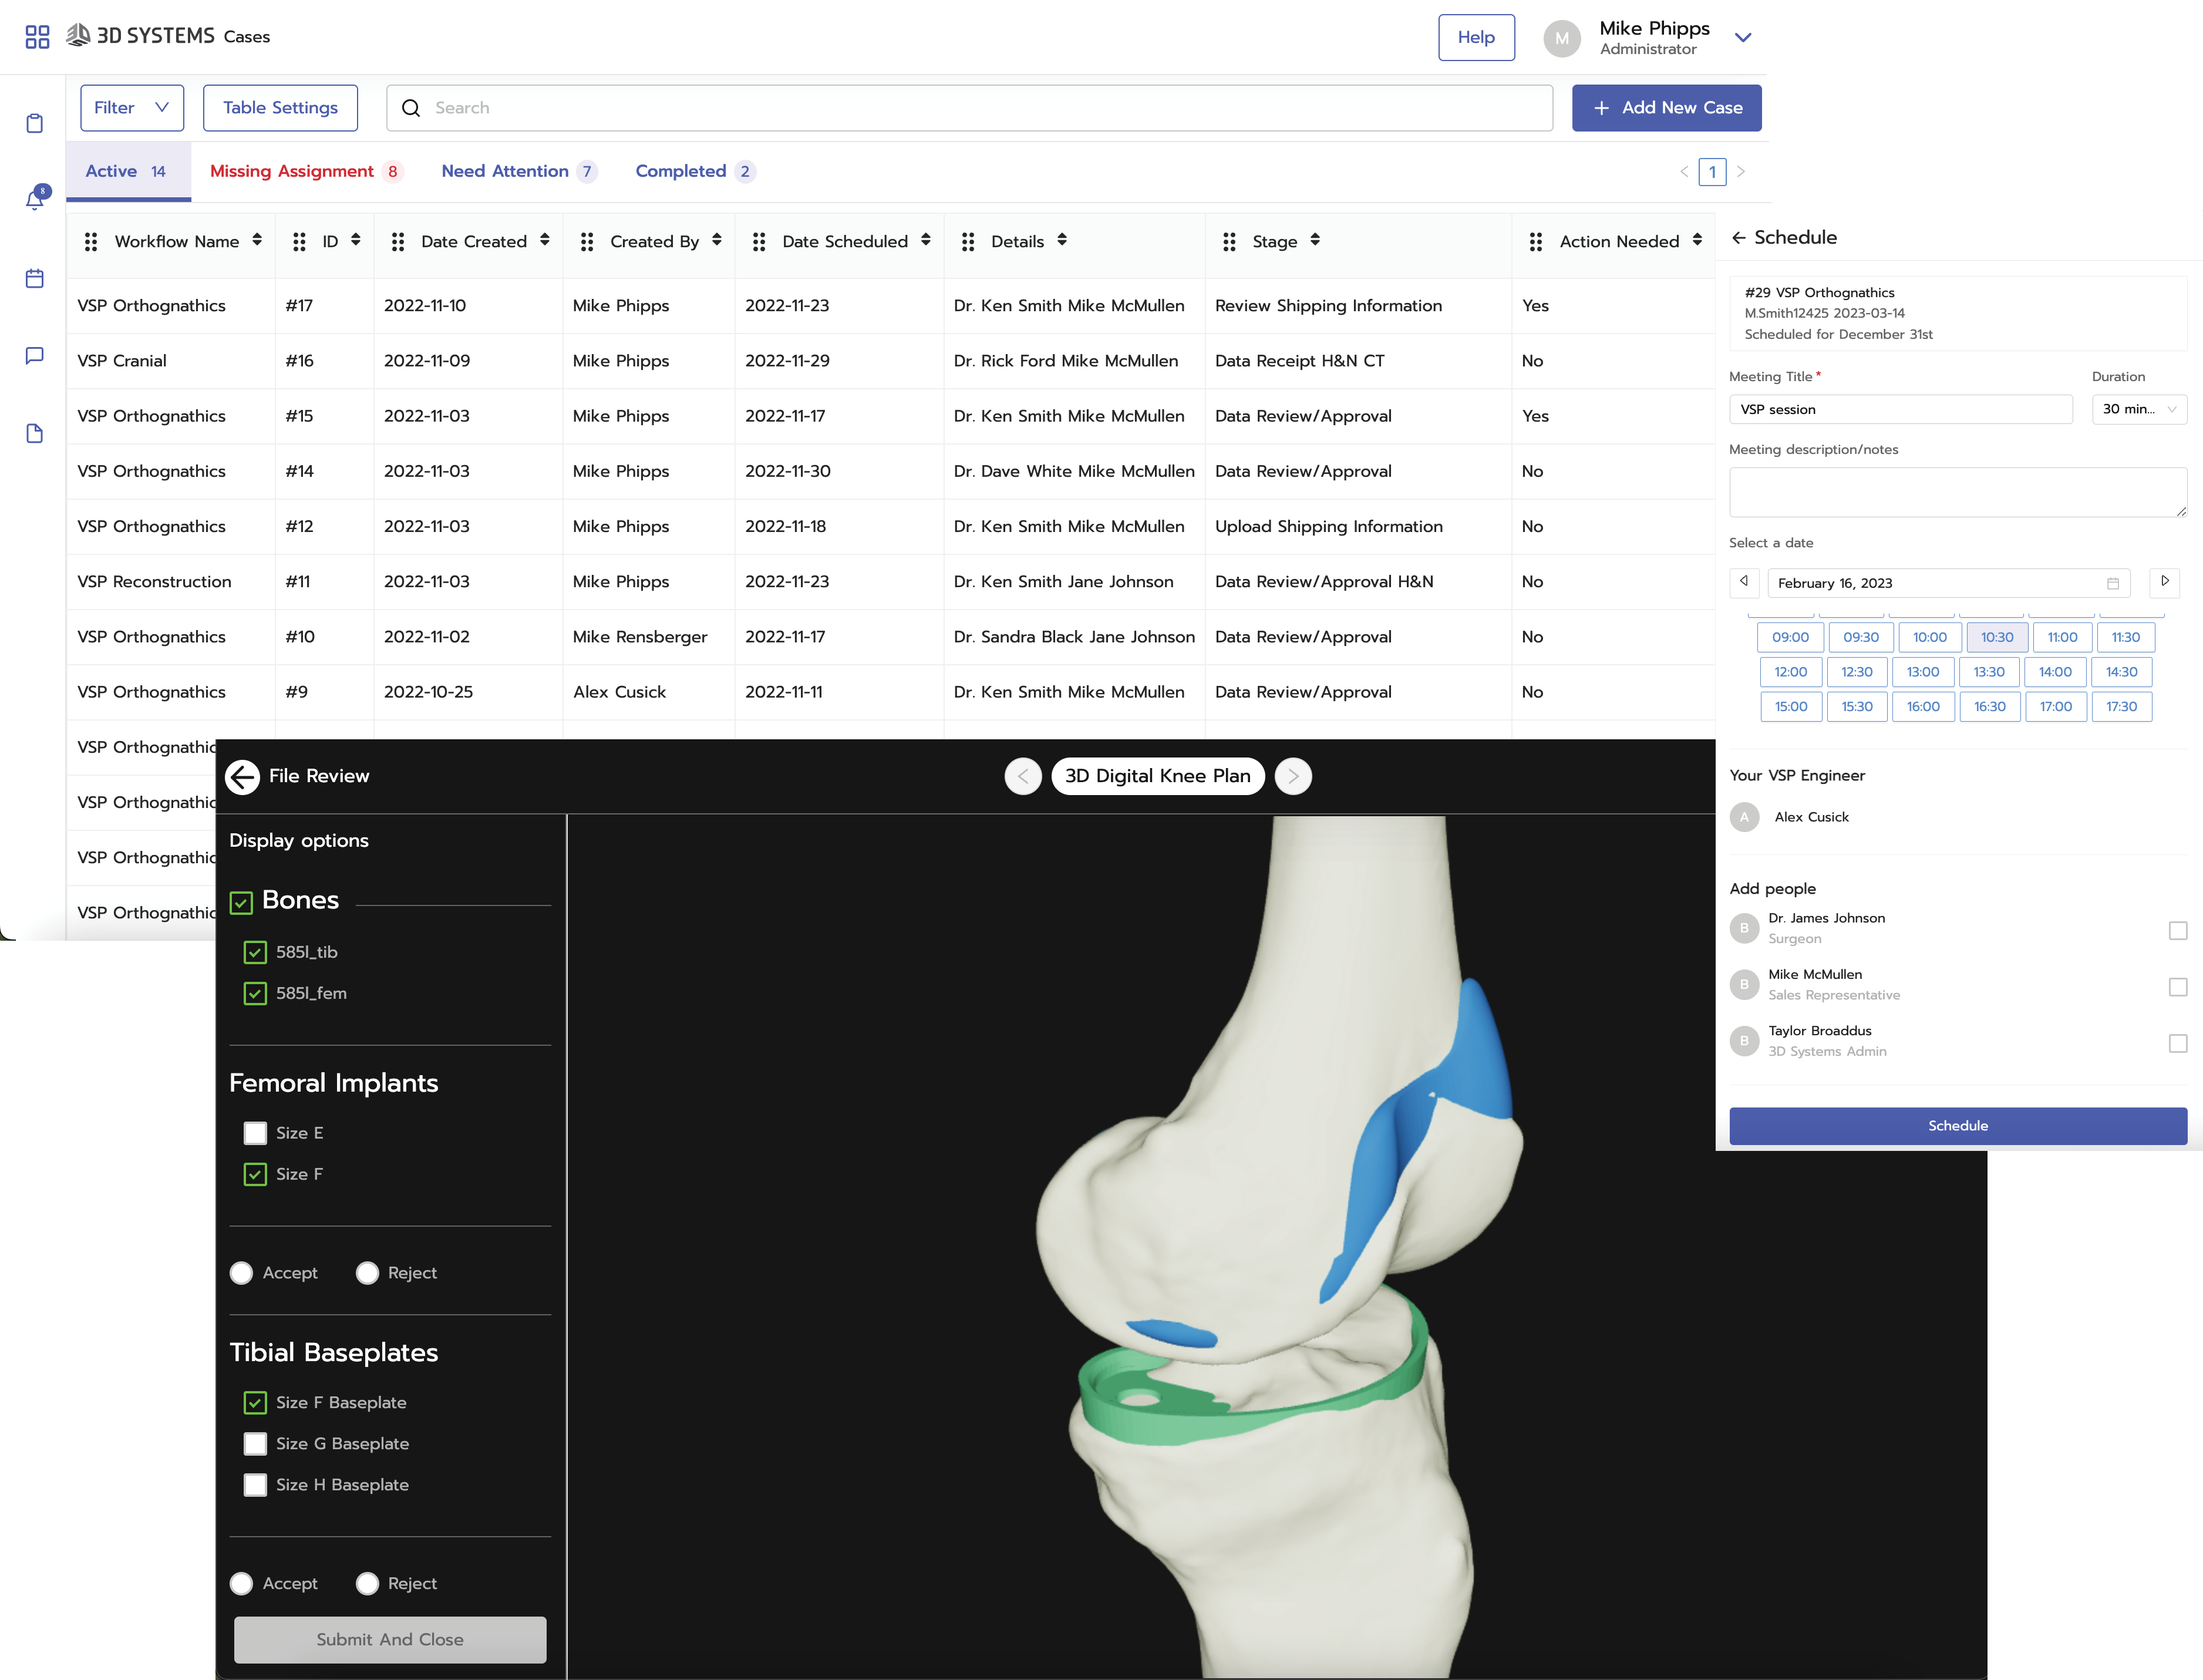Choose the 14:00 time slot
Viewport: 2203px width, 1680px height.
[2055, 672]
